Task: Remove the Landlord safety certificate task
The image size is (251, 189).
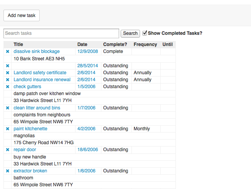Action: tap(7, 73)
